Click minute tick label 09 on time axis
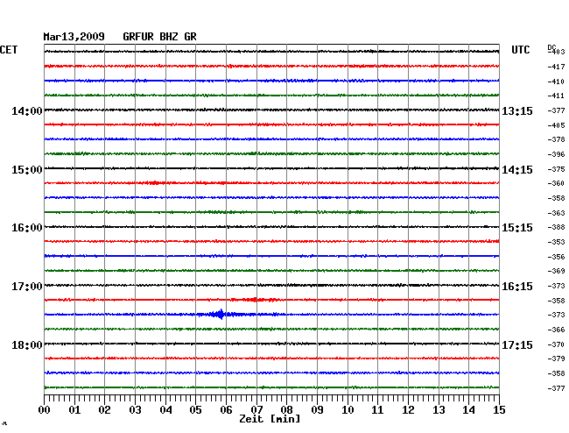 (317, 409)
